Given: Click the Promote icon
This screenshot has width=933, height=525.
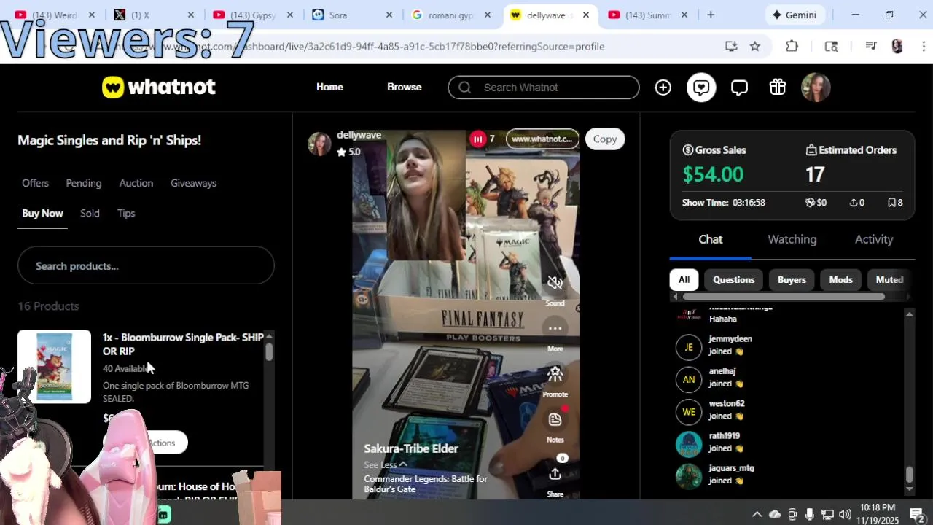Looking at the screenshot, I should (x=555, y=374).
